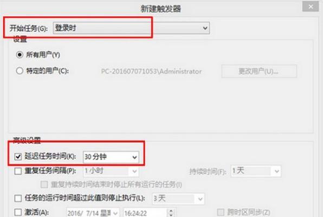Click the 登录时 text in combo box
This screenshot has width=323, height=217.
click(66, 28)
